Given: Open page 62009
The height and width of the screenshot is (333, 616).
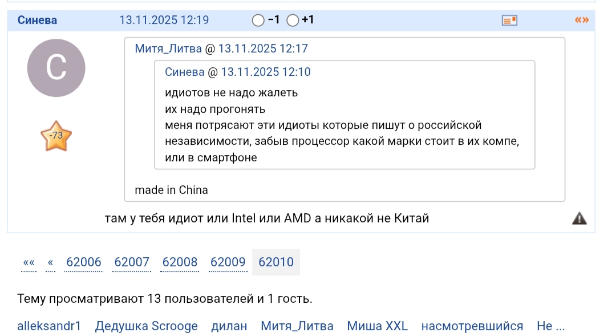Looking at the screenshot, I should tap(228, 262).
